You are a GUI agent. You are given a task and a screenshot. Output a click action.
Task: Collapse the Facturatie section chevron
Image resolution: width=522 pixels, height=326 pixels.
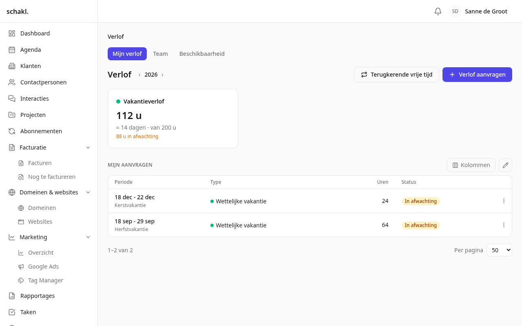coord(88,148)
